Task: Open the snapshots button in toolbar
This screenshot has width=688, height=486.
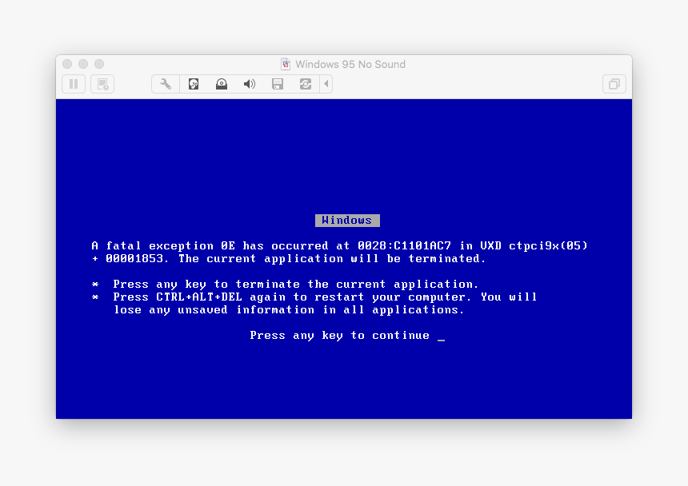Action: 102,84
